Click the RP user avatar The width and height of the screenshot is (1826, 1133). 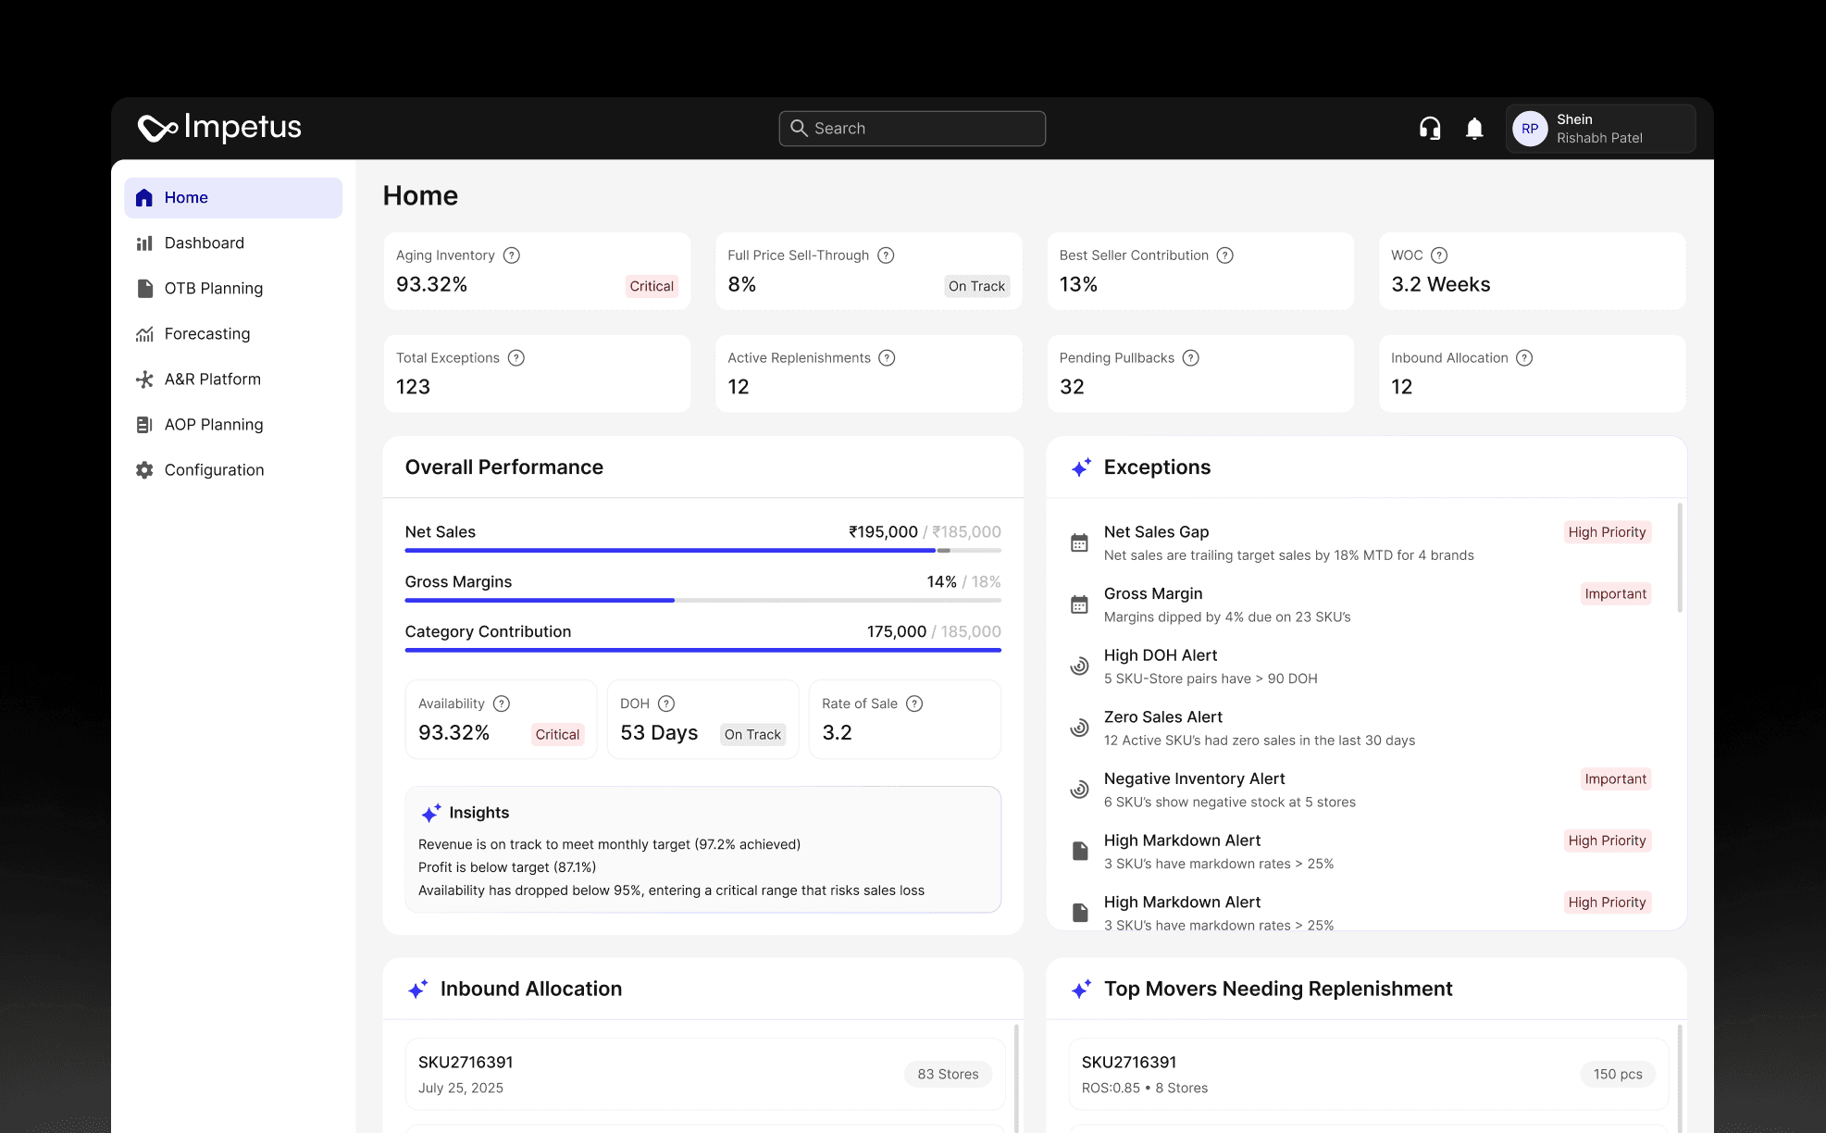pos(1530,129)
